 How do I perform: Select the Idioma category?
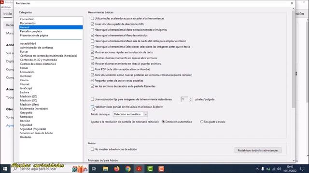pos(24,80)
